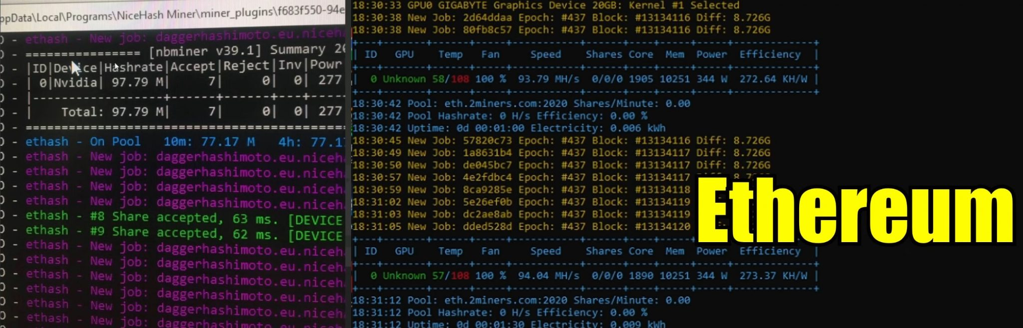
Task: Click the Reject column header
Action: coord(246,66)
